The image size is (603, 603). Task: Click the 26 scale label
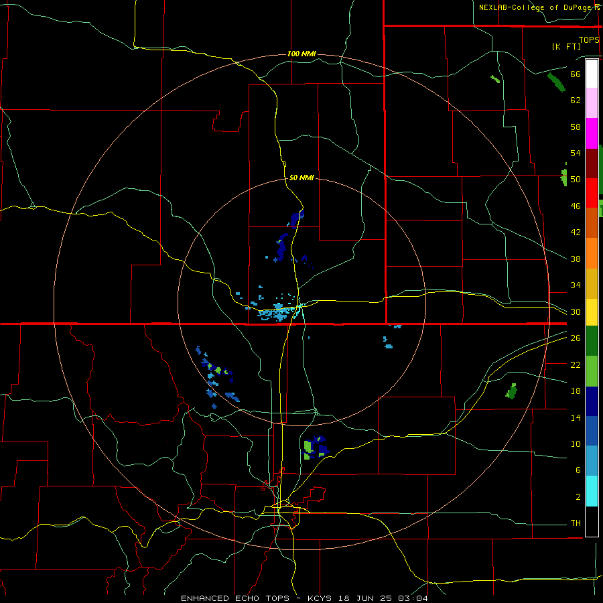(576, 338)
